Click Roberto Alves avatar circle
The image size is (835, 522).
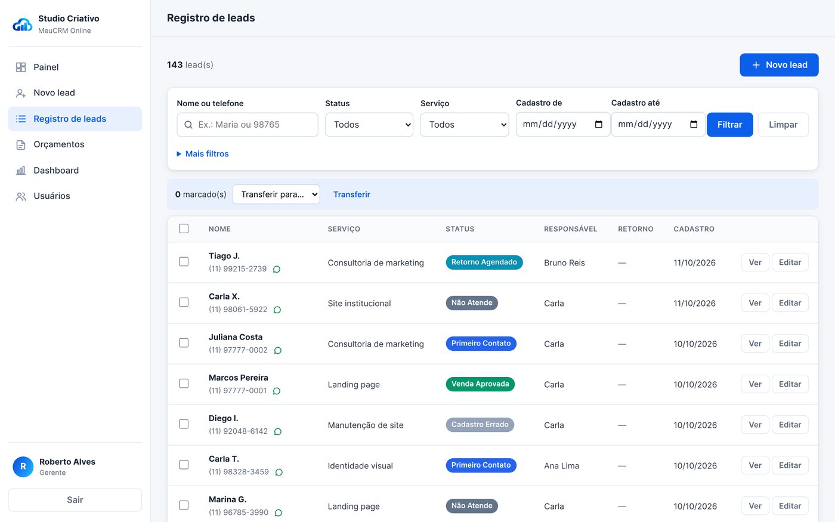[x=23, y=467]
